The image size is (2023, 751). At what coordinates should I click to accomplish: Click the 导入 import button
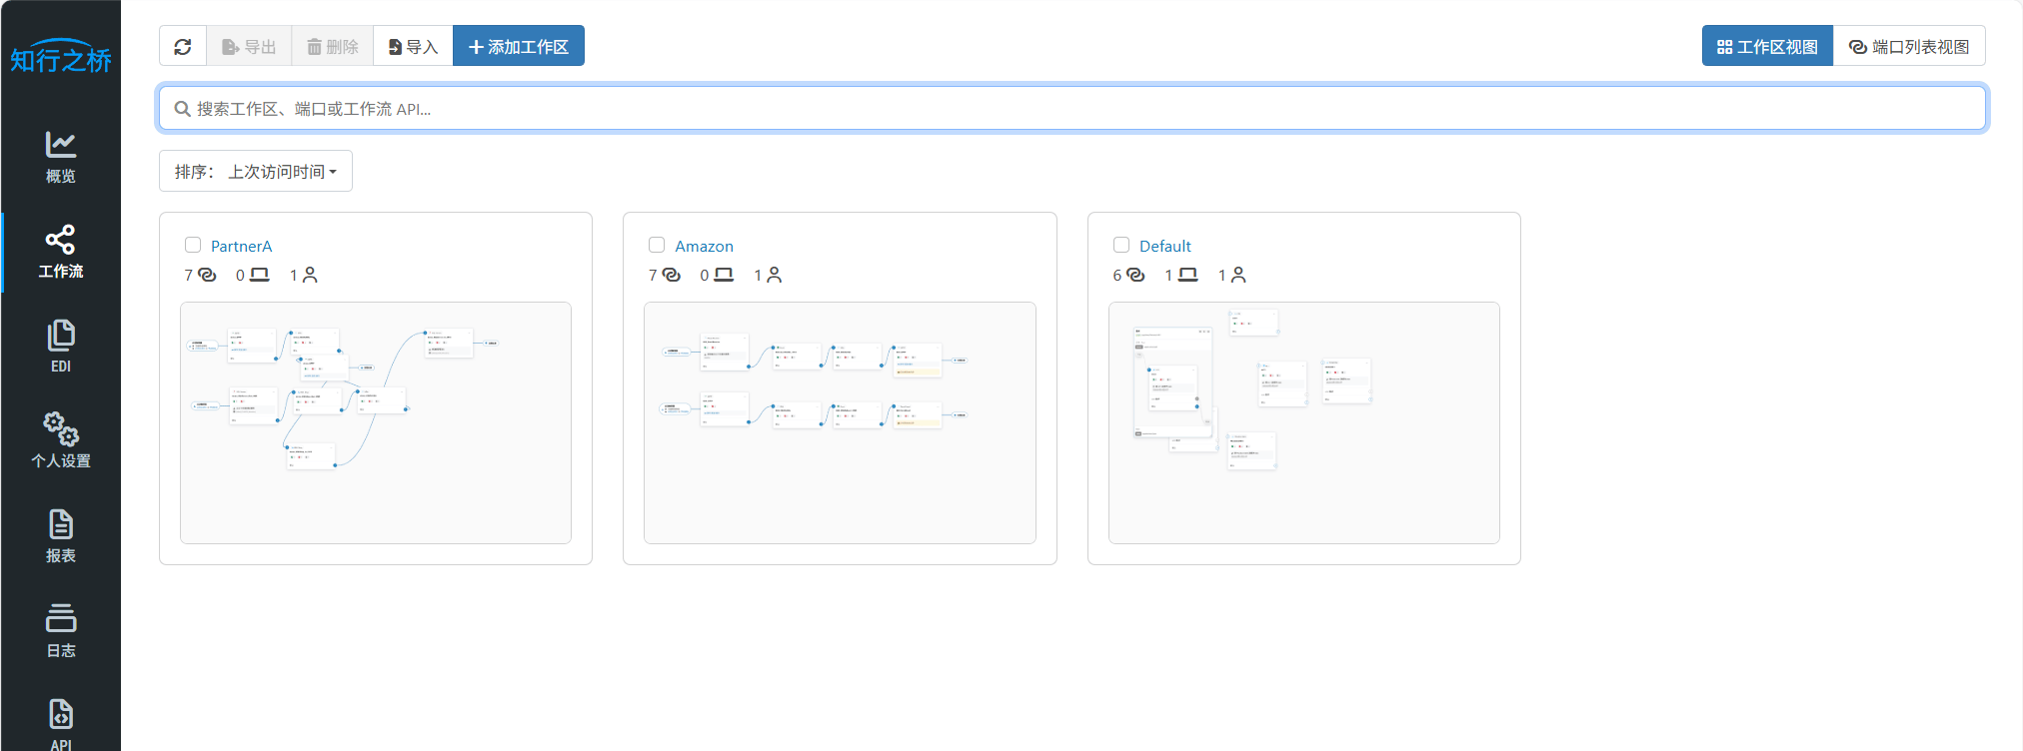(413, 46)
